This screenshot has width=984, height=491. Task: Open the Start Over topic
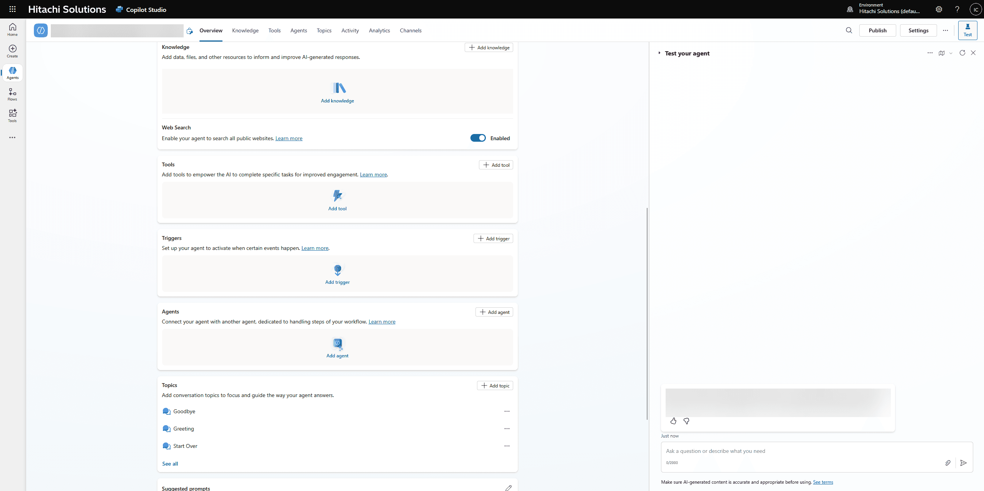coord(185,446)
